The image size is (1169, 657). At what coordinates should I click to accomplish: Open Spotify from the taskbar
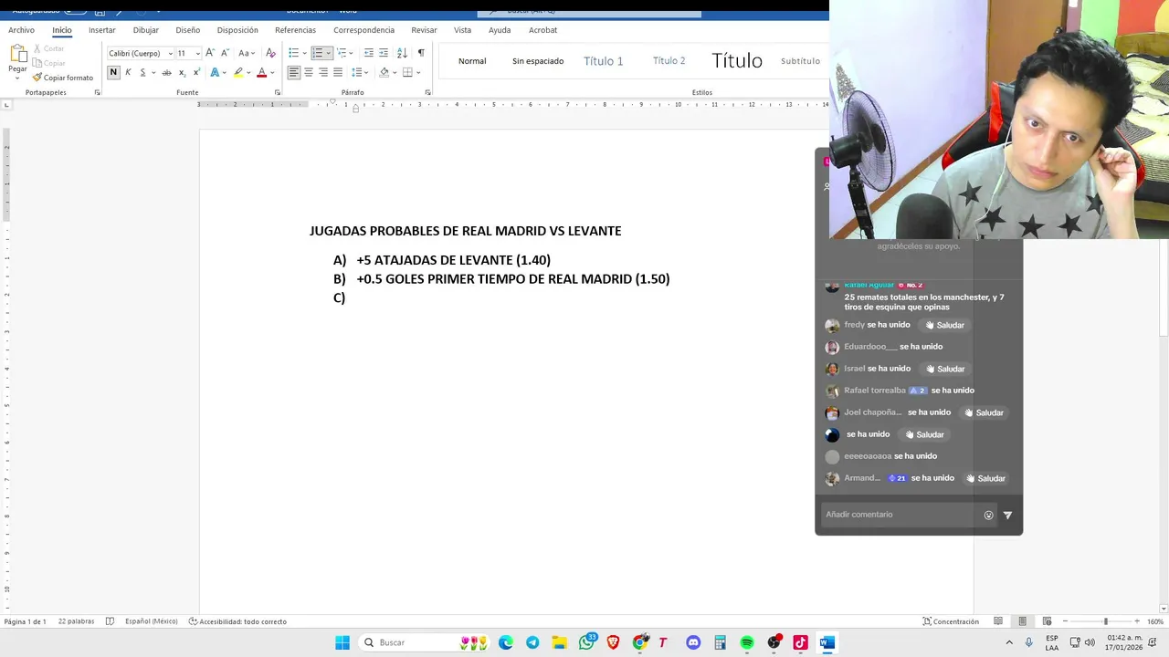(x=747, y=642)
